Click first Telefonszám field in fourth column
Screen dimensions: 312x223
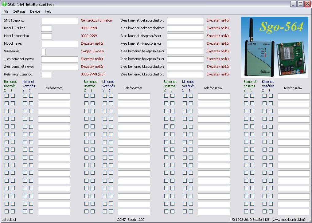tap(294, 96)
